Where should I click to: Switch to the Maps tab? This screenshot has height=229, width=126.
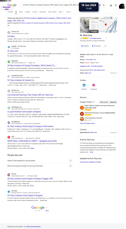coord(21,12)
